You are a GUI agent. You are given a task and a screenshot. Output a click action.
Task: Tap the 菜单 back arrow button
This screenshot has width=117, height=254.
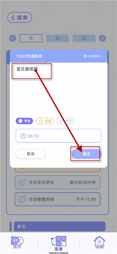[20, 17]
